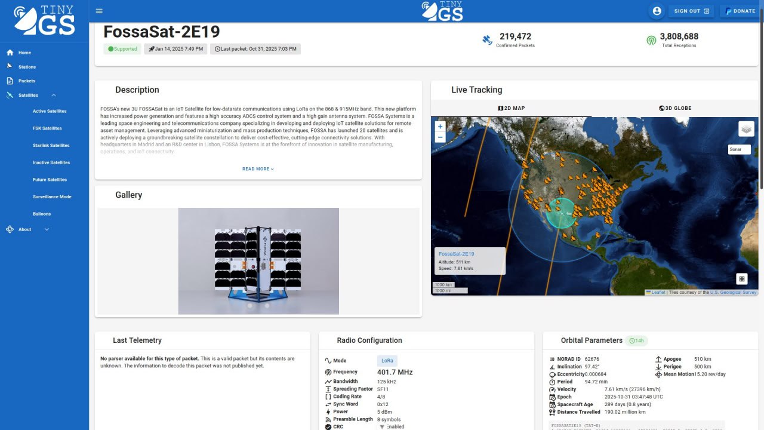Viewport: 764px width, 430px height.
Task: Click the About icon in sidebar
Action: (x=10, y=229)
